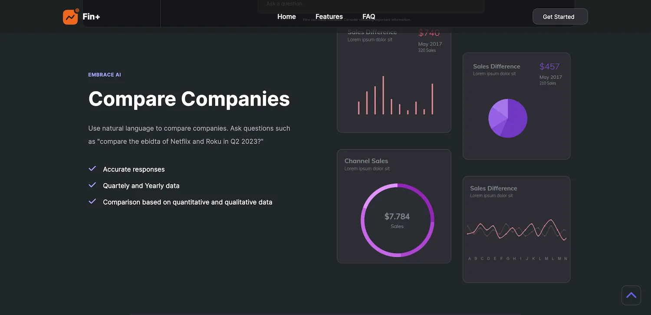The width and height of the screenshot is (651, 315).
Task: Click the Channel Sales card title
Action: click(x=366, y=161)
